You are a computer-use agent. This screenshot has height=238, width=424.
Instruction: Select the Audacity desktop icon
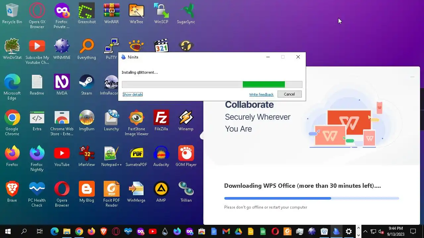click(x=161, y=157)
